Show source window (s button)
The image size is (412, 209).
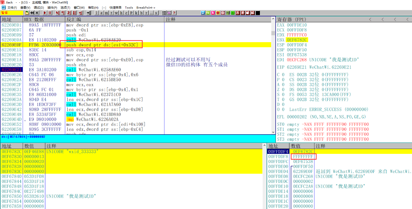click(156, 13)
